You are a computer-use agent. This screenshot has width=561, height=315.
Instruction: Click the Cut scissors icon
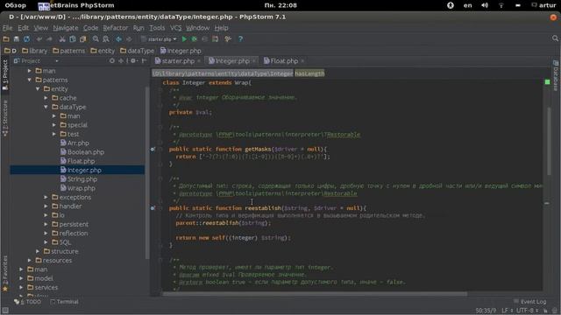click(x=62, y=39)
